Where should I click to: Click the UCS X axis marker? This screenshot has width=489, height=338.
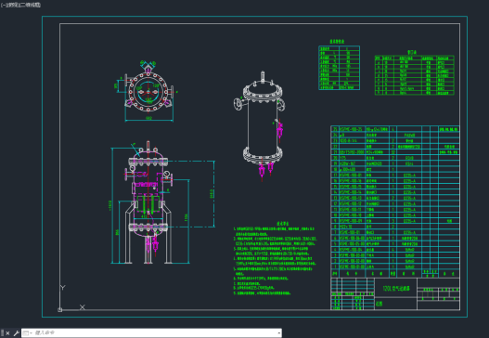point(82,307)
